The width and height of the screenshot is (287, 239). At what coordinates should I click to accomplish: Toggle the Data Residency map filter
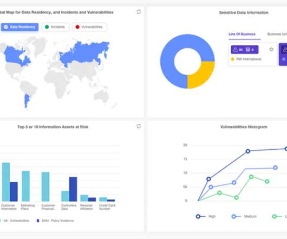[x=20, y=27]
